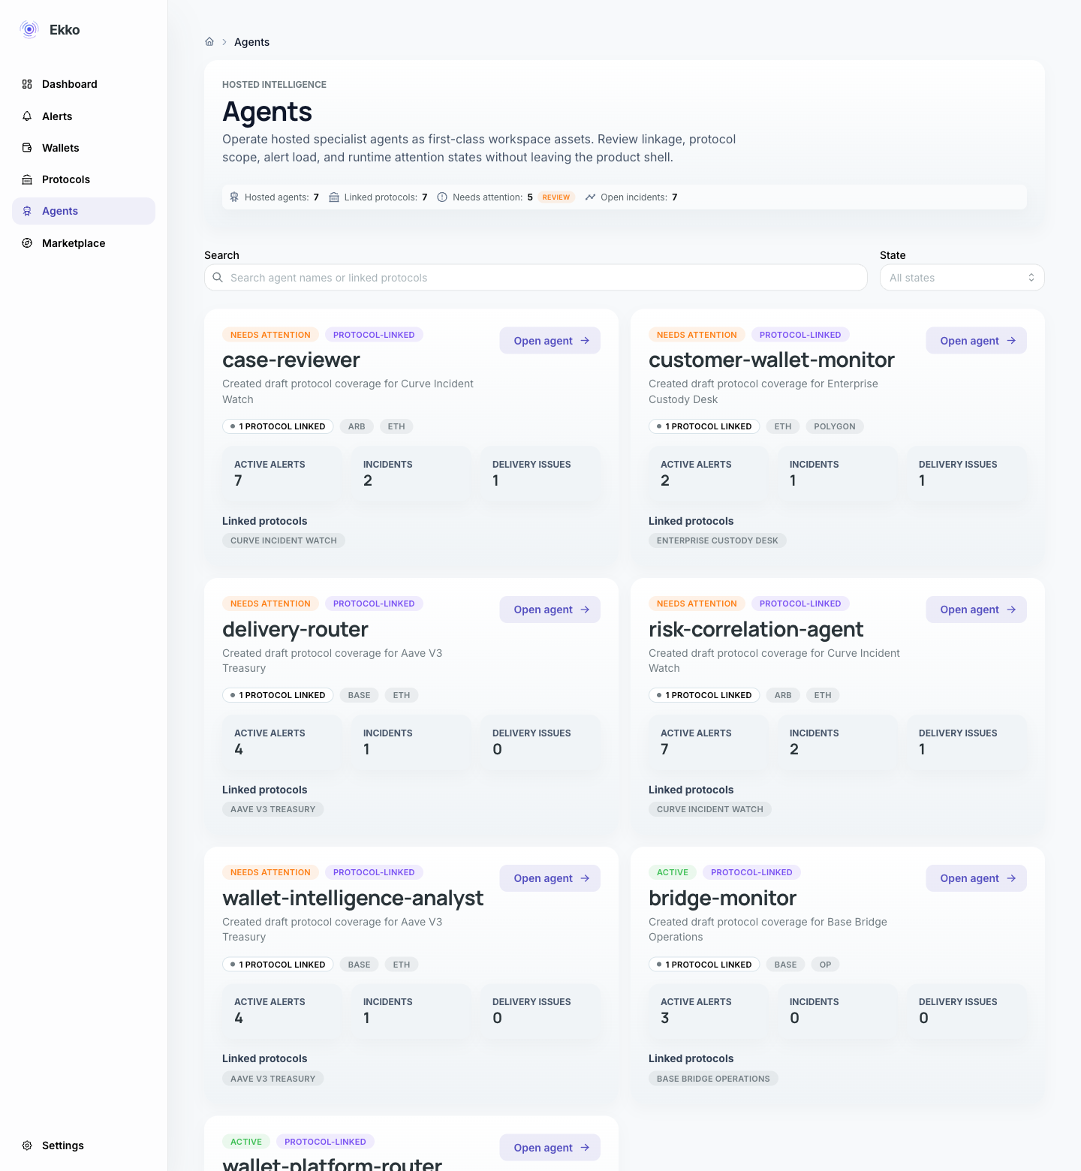The width and height of the screenshot is (1081, 1171).
Task: Open the Dashboard page
Action: click(83, 84)
